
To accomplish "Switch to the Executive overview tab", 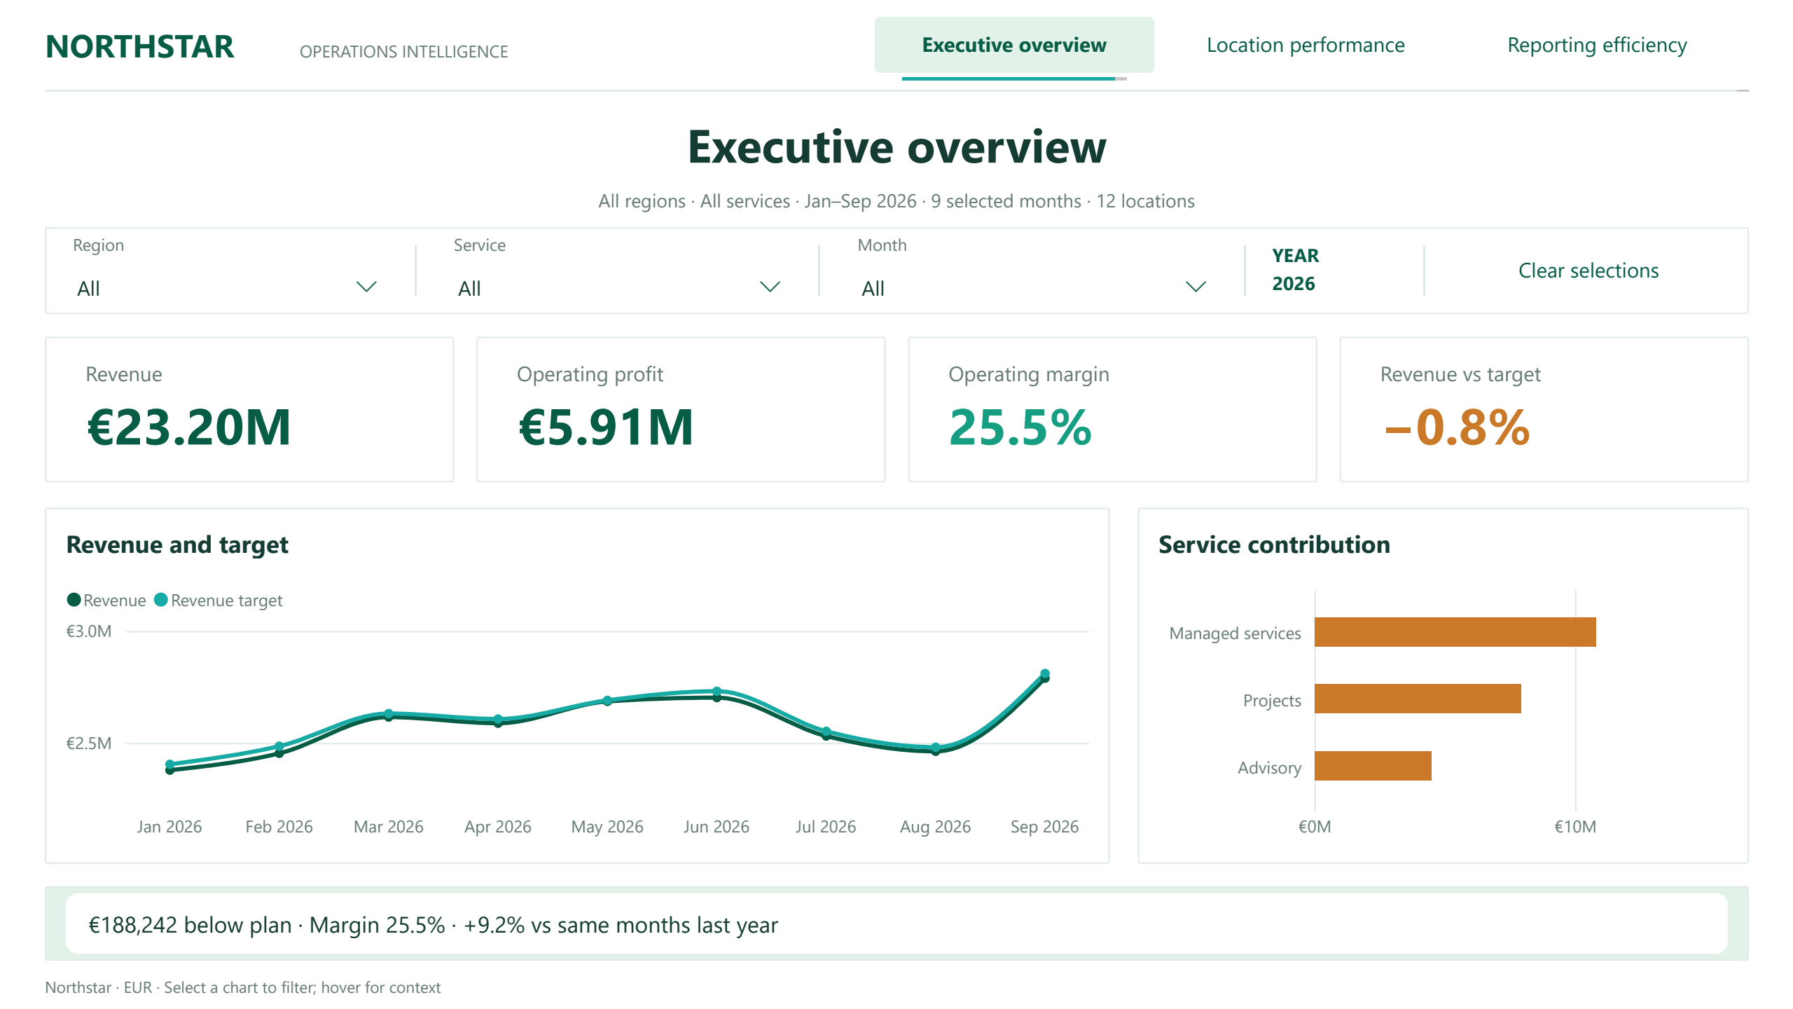I will [x=1013, y=45].
